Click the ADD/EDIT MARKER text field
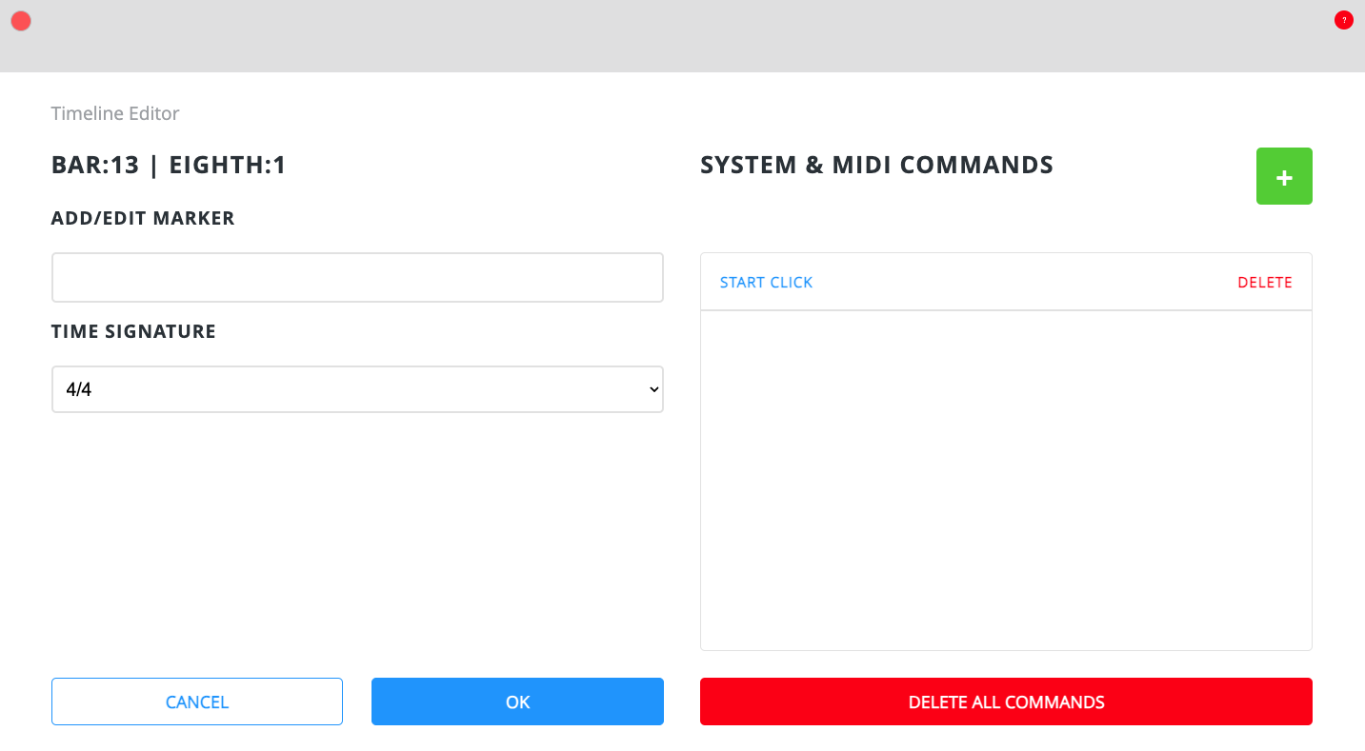The width and height of the screenshot is (1365, 751). pos(357,277)
